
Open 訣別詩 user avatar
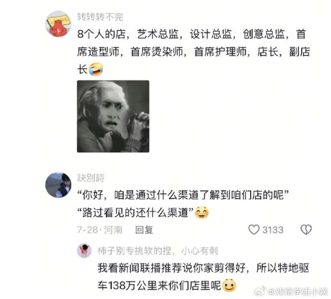58,185
